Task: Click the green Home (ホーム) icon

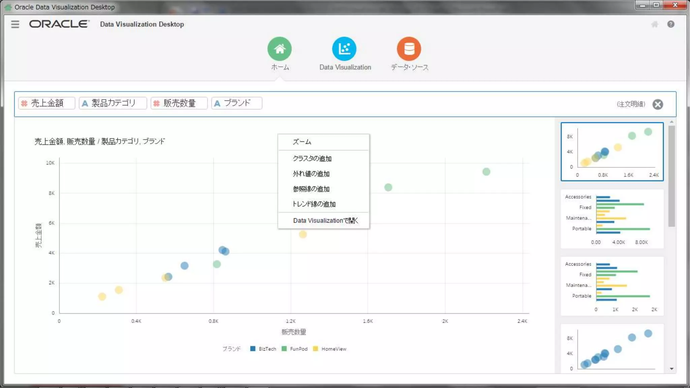Action: click(x=279, y=49)
